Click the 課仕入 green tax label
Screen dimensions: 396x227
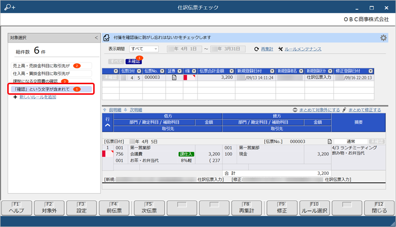pos(186,154)
